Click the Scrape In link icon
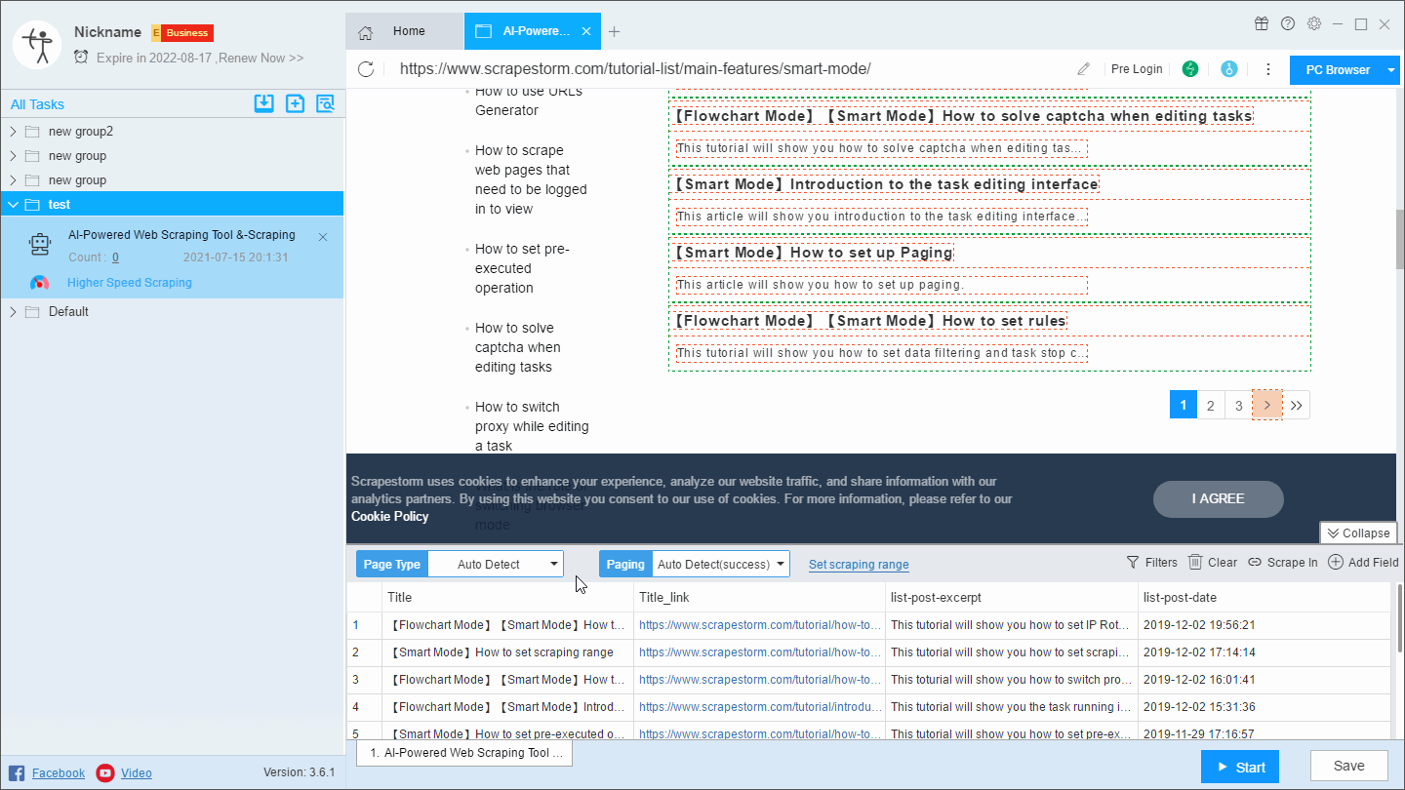This screenshot has width=1405, height=790. [1255, 563]
